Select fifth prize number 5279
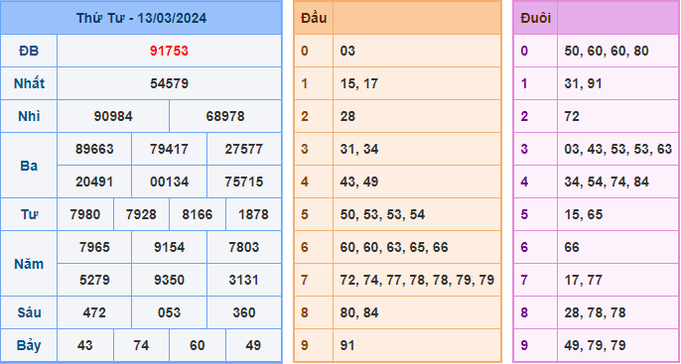681x364 pixels. point(94,280)
